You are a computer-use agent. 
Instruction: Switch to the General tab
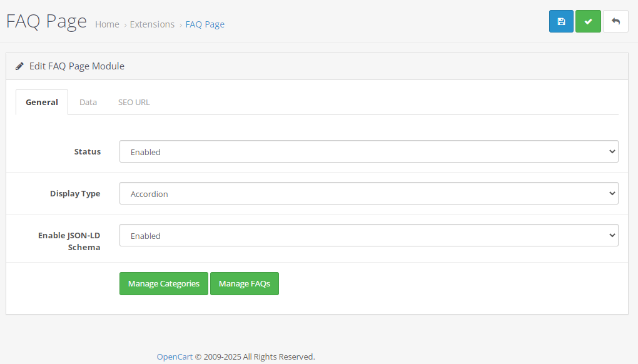pyautogui.click(x=42, y=102)
